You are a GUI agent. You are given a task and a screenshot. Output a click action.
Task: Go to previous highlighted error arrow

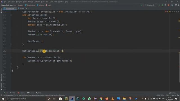pos(176,12)
